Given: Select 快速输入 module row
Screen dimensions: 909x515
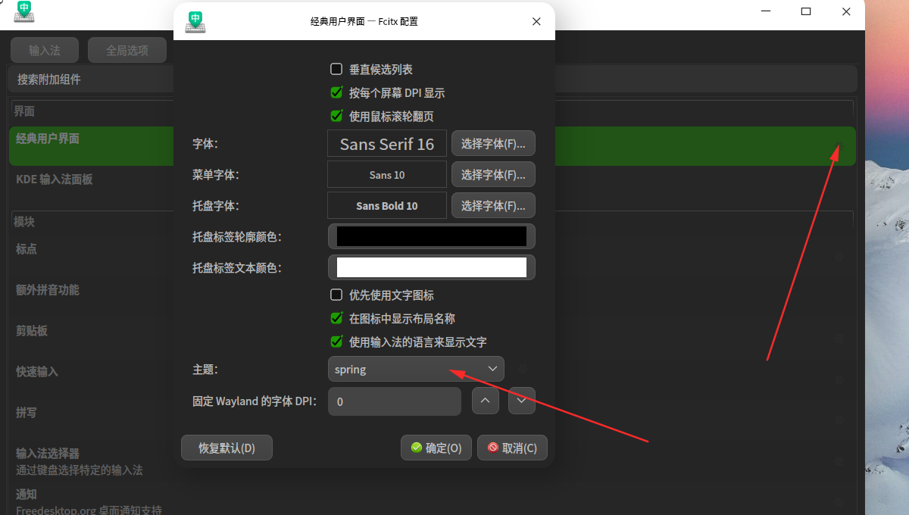Looking at the screenshot, I should [x=433, y=379].
